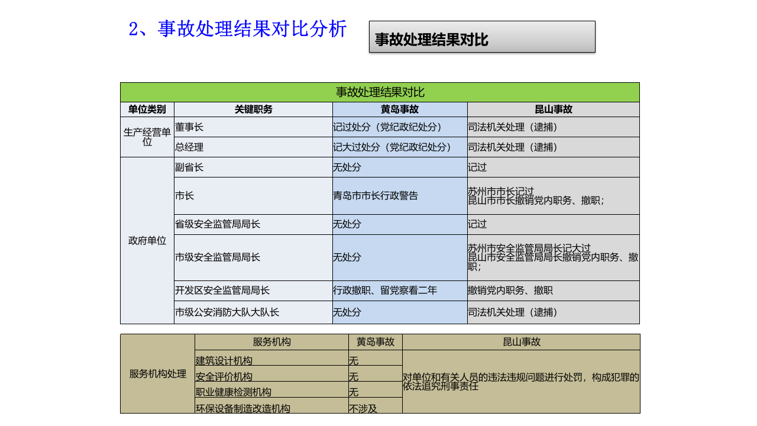
Task: Click the '对单位和有关人员的违法违规问题' merged cell
Action: point(521,382)
